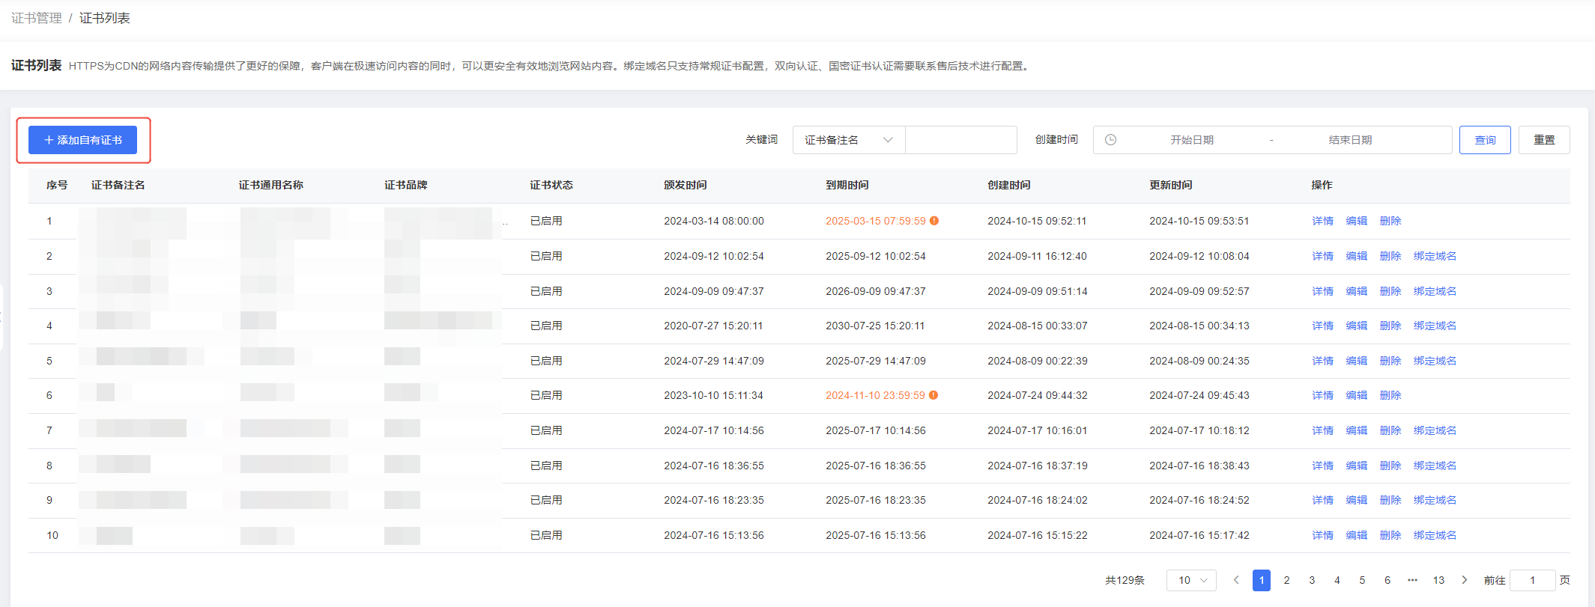Click 绑定域名 for certificate row 4
Screen dimensions: 1595x607
click(1435, 326)
